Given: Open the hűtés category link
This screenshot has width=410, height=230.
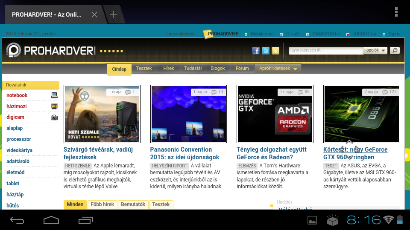Looking at the screenshot, I should pyautogui.click(x=12, y=205).
